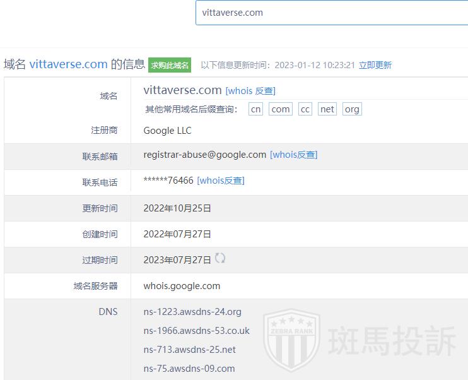468x380 pixels.
Task: Click whois反查 link beside contact email
Action: (x=293, y=155)
